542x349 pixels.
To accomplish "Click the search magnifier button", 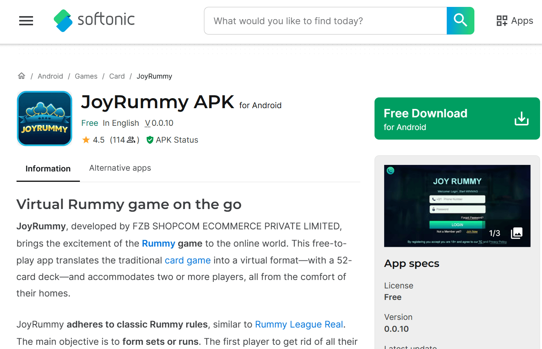I will point(460,21).
